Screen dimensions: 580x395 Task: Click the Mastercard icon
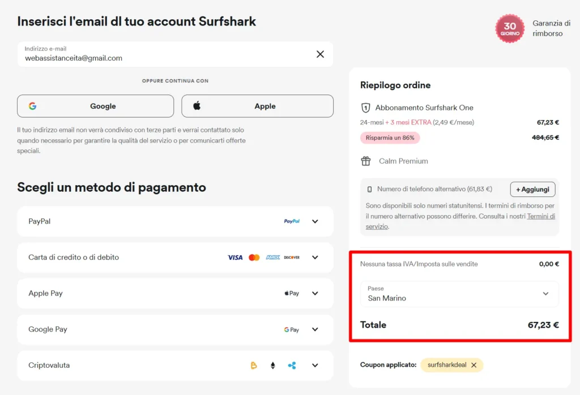(254, 257)
